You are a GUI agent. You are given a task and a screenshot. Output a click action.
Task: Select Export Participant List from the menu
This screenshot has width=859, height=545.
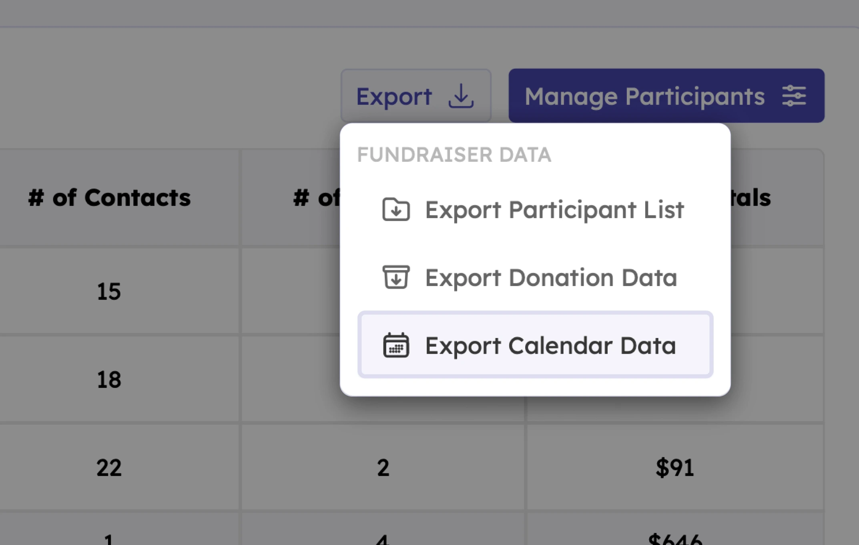tap(555, 210)
